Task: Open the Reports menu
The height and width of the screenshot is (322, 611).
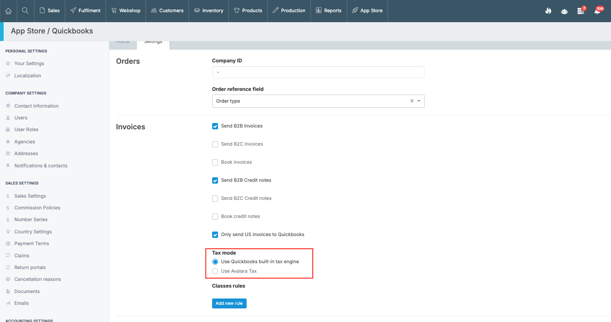Action: (x=329, y=10)
